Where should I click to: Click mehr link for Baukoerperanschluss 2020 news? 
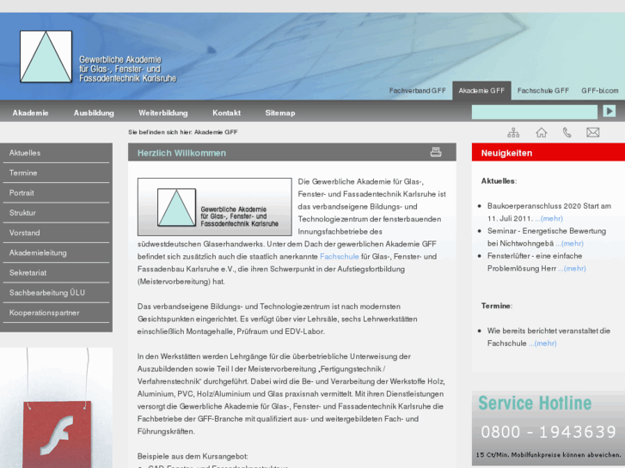548,219
